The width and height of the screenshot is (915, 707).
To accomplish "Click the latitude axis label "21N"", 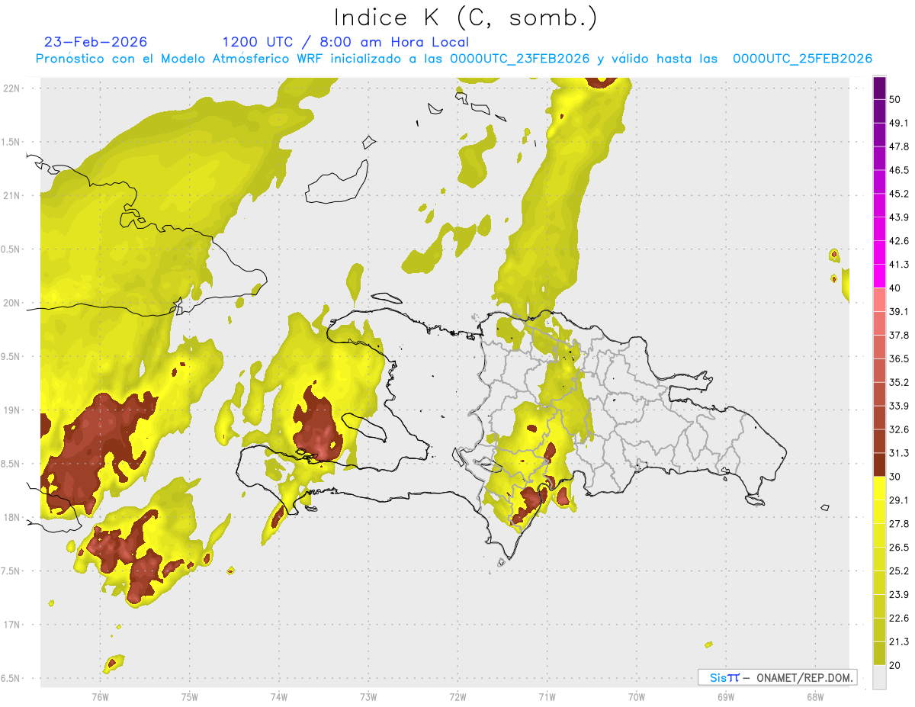I will [x=11, y=196].
